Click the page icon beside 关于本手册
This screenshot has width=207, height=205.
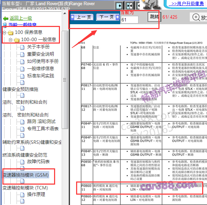tap(22, 47)
